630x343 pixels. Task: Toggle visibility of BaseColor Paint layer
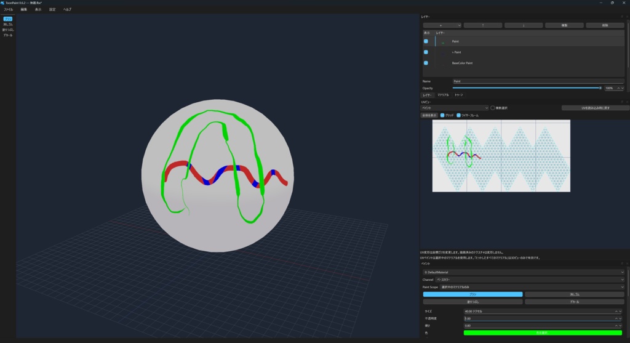coord(426,63)
